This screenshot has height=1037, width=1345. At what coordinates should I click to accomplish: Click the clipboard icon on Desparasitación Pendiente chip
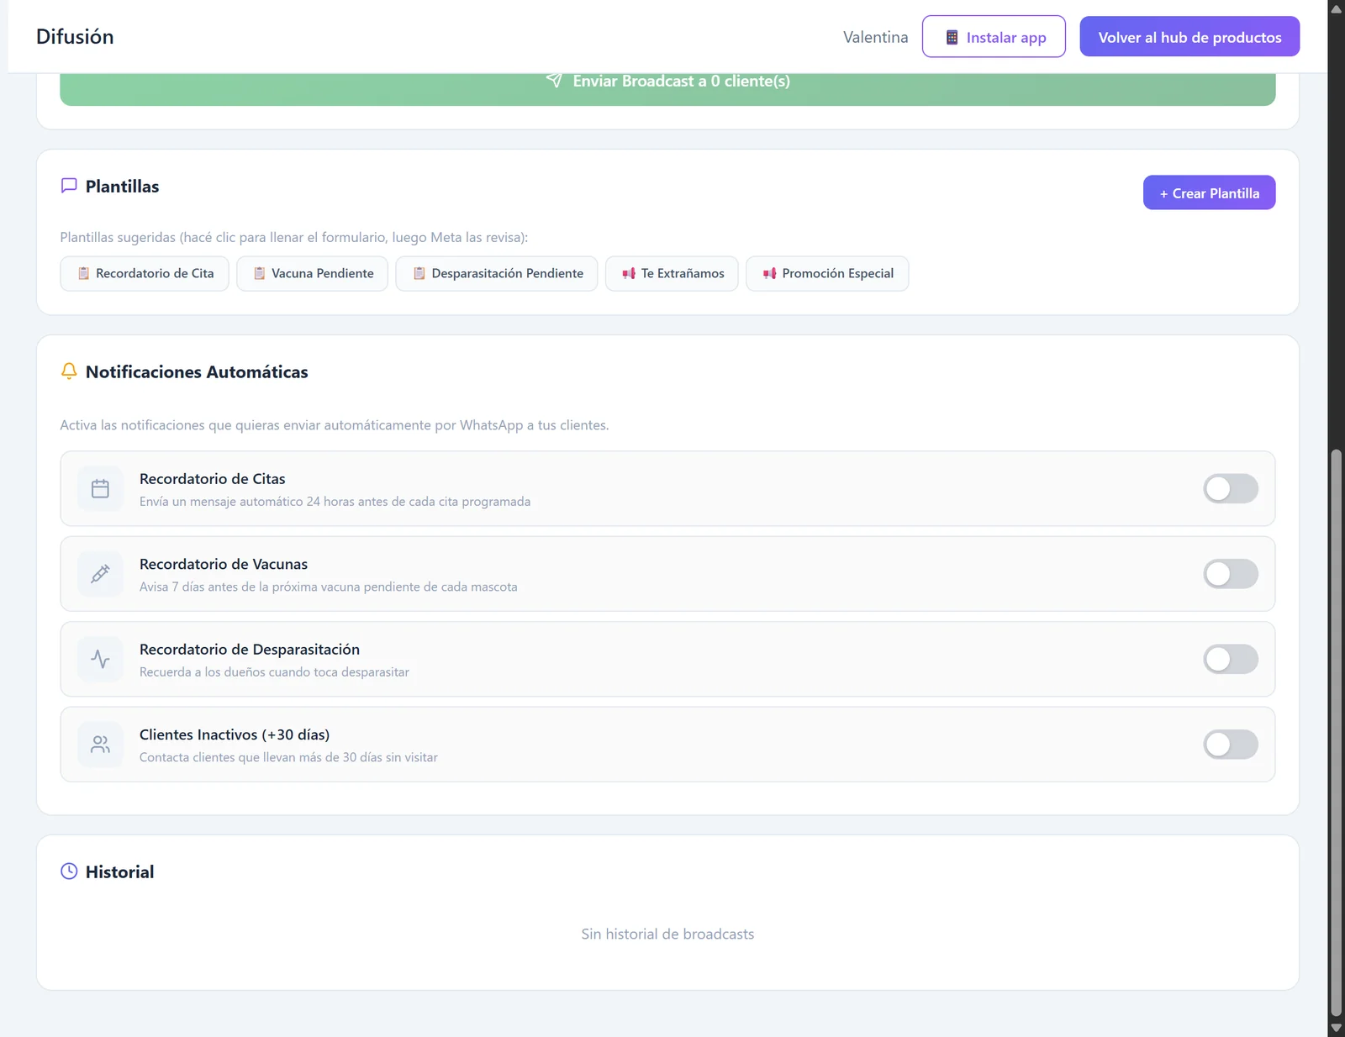click(419, 273)
